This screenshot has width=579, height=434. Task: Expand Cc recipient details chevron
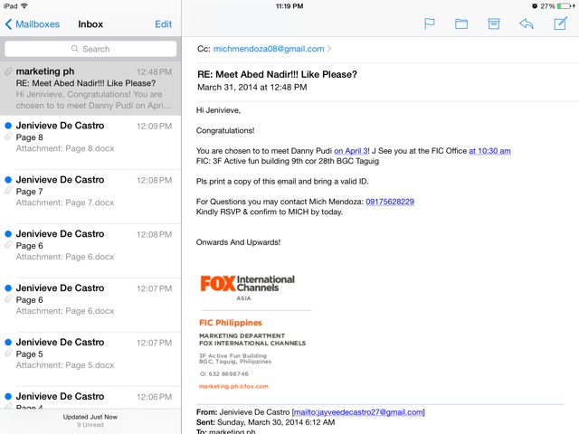[329, 49]
